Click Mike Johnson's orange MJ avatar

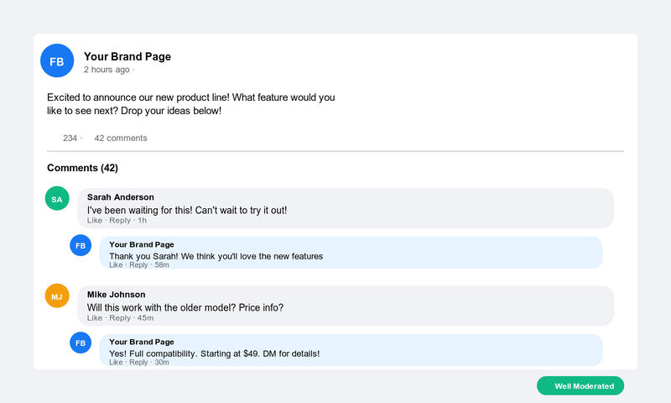click(56, 296)
